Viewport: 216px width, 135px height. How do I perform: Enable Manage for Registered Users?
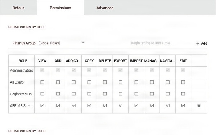(152, 94)
